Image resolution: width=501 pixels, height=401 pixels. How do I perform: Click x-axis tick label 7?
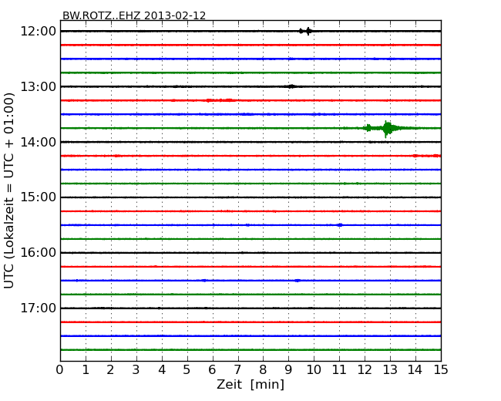237,370
